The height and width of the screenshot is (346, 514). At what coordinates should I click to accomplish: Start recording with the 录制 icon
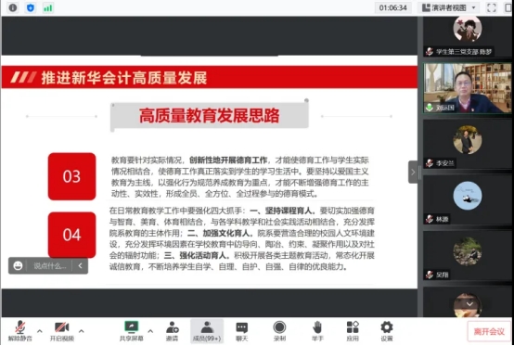click(279, 331)
